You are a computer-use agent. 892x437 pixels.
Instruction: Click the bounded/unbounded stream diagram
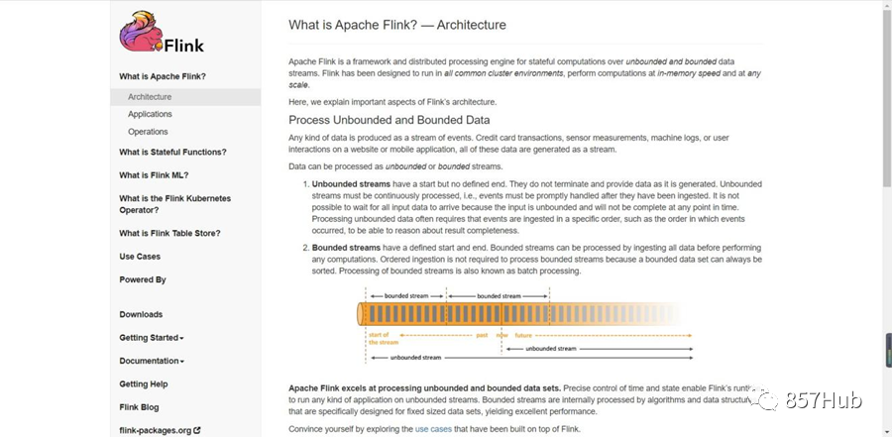(x=525, y=325)
